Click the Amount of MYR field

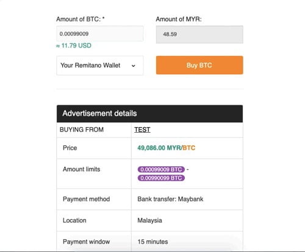click(x=199, y=34)
